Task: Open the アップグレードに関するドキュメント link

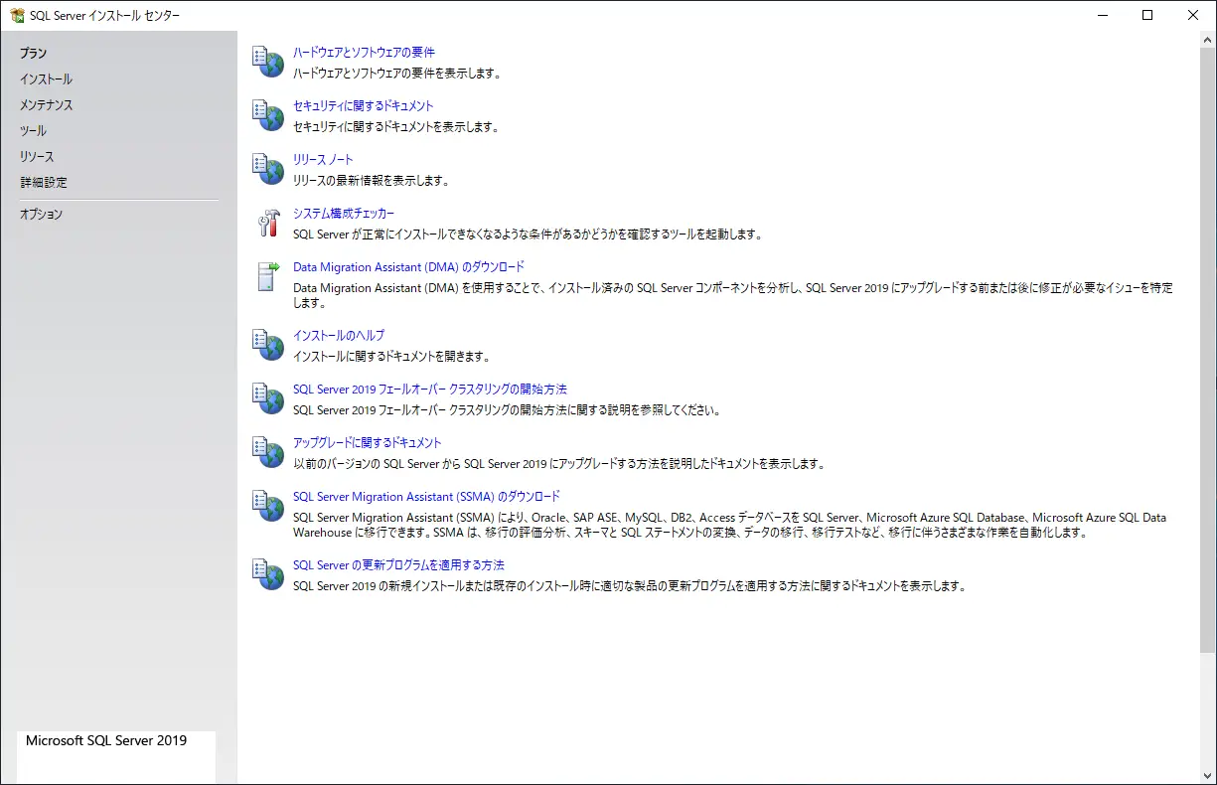Action: [368, 442]
